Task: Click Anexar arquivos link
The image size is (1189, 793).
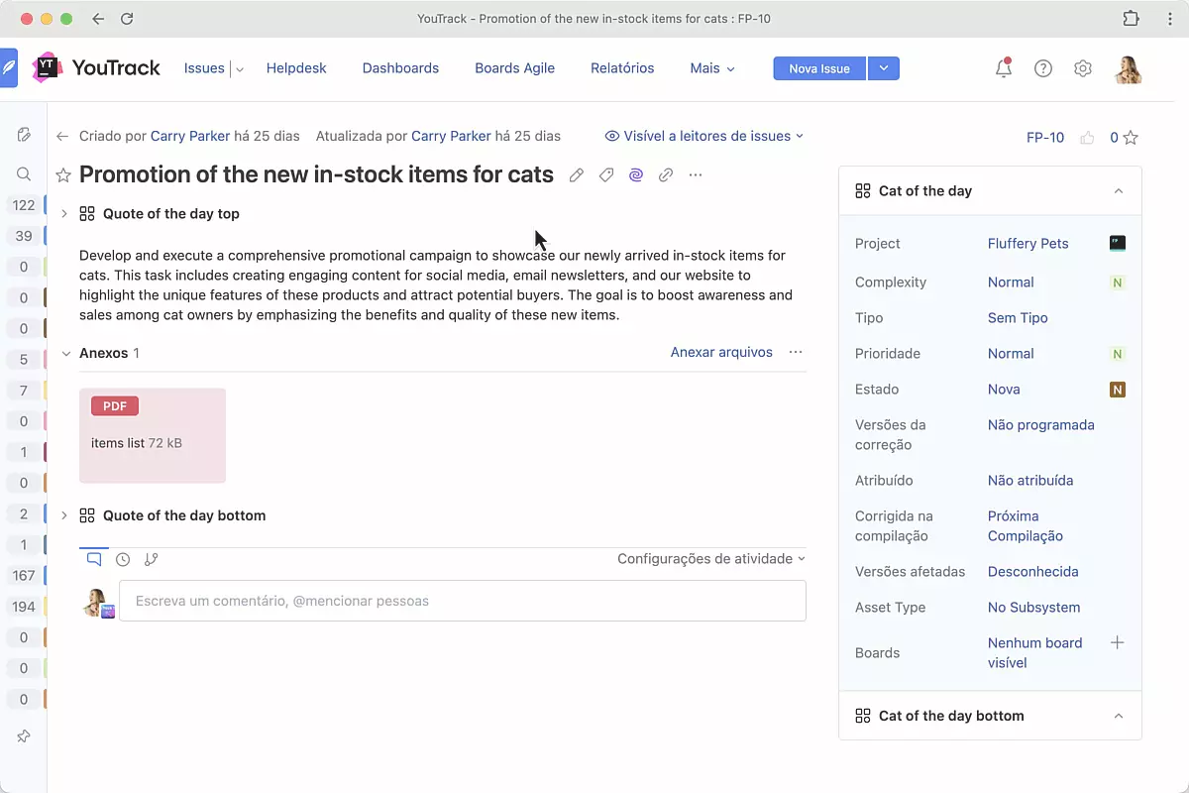Action: coord(721,352)
